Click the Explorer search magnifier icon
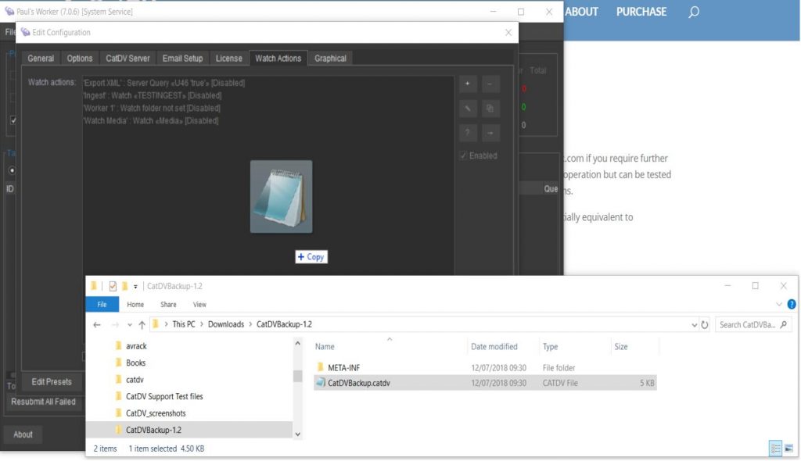This screenshot has width=801, height=461. tap(783, 325)
